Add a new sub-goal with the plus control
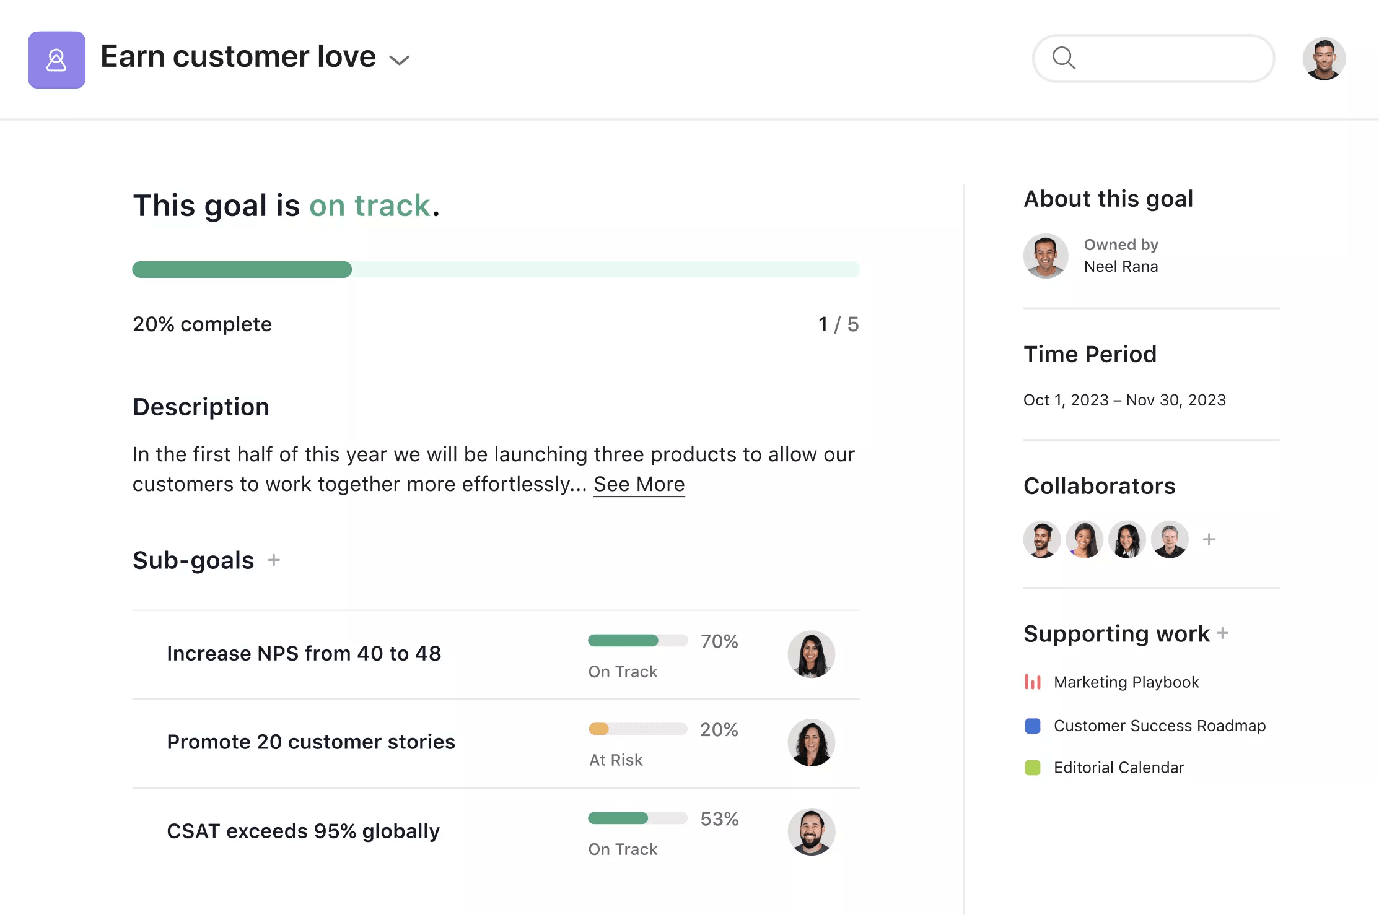The width and height of the screenshot is (1379, 915). click(273, 560)
